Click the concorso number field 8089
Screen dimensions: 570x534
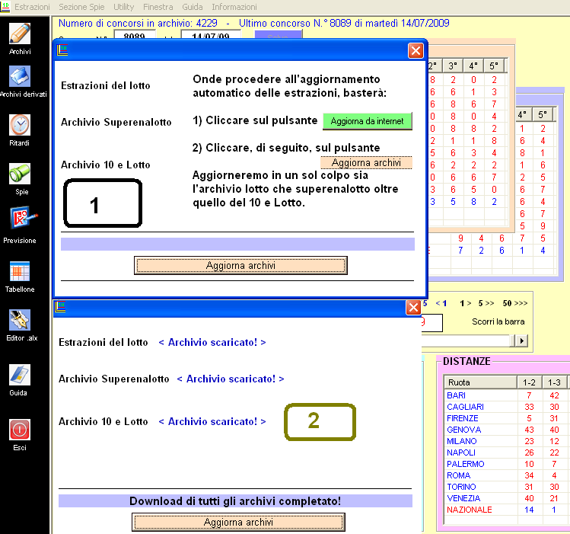(x=135, y=35)
